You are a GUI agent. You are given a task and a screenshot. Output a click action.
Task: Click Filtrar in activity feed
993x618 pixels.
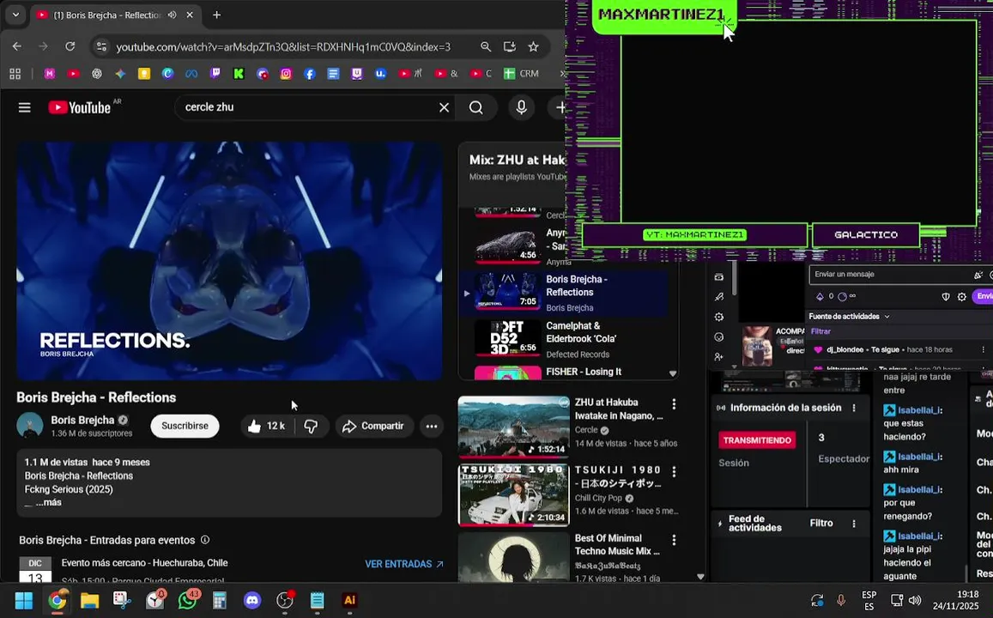point(820,331)
